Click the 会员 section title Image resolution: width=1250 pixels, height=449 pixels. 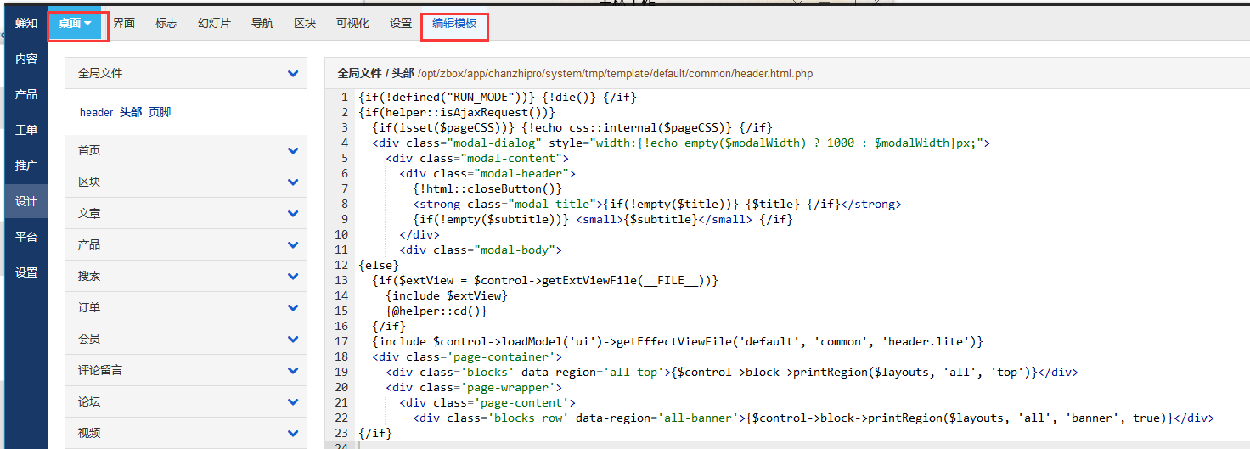pos(89,339)
